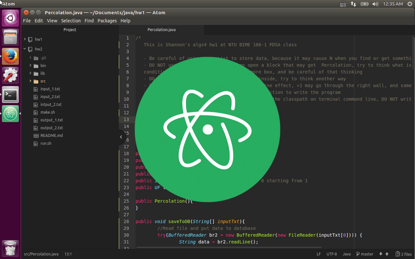Click the editor's horizontal scrollbar

click(229, 247)
